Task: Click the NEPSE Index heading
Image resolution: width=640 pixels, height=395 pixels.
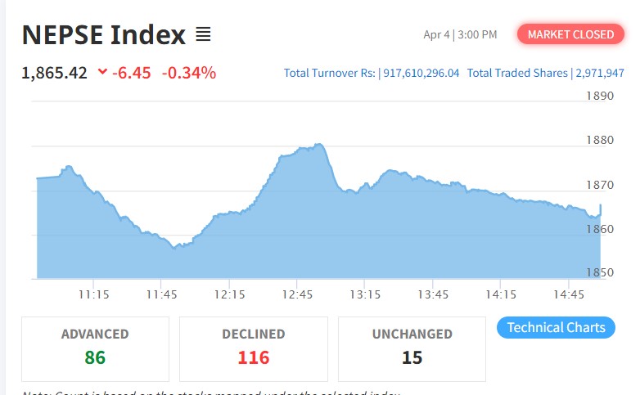Action: 103,35
